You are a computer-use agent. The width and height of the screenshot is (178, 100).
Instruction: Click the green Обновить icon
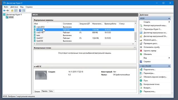click(141, 54)
